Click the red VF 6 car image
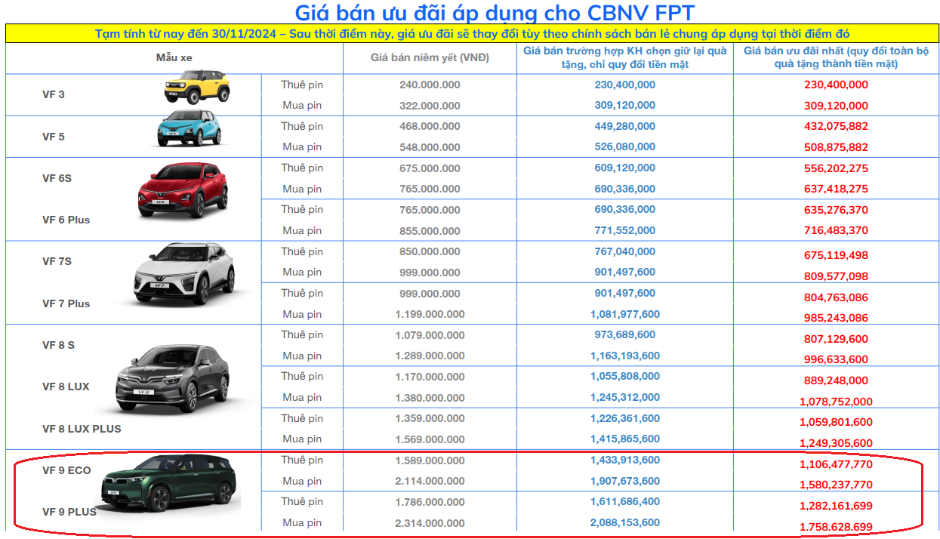Viewport: 940px width, 539px height. tap(183, 189)
